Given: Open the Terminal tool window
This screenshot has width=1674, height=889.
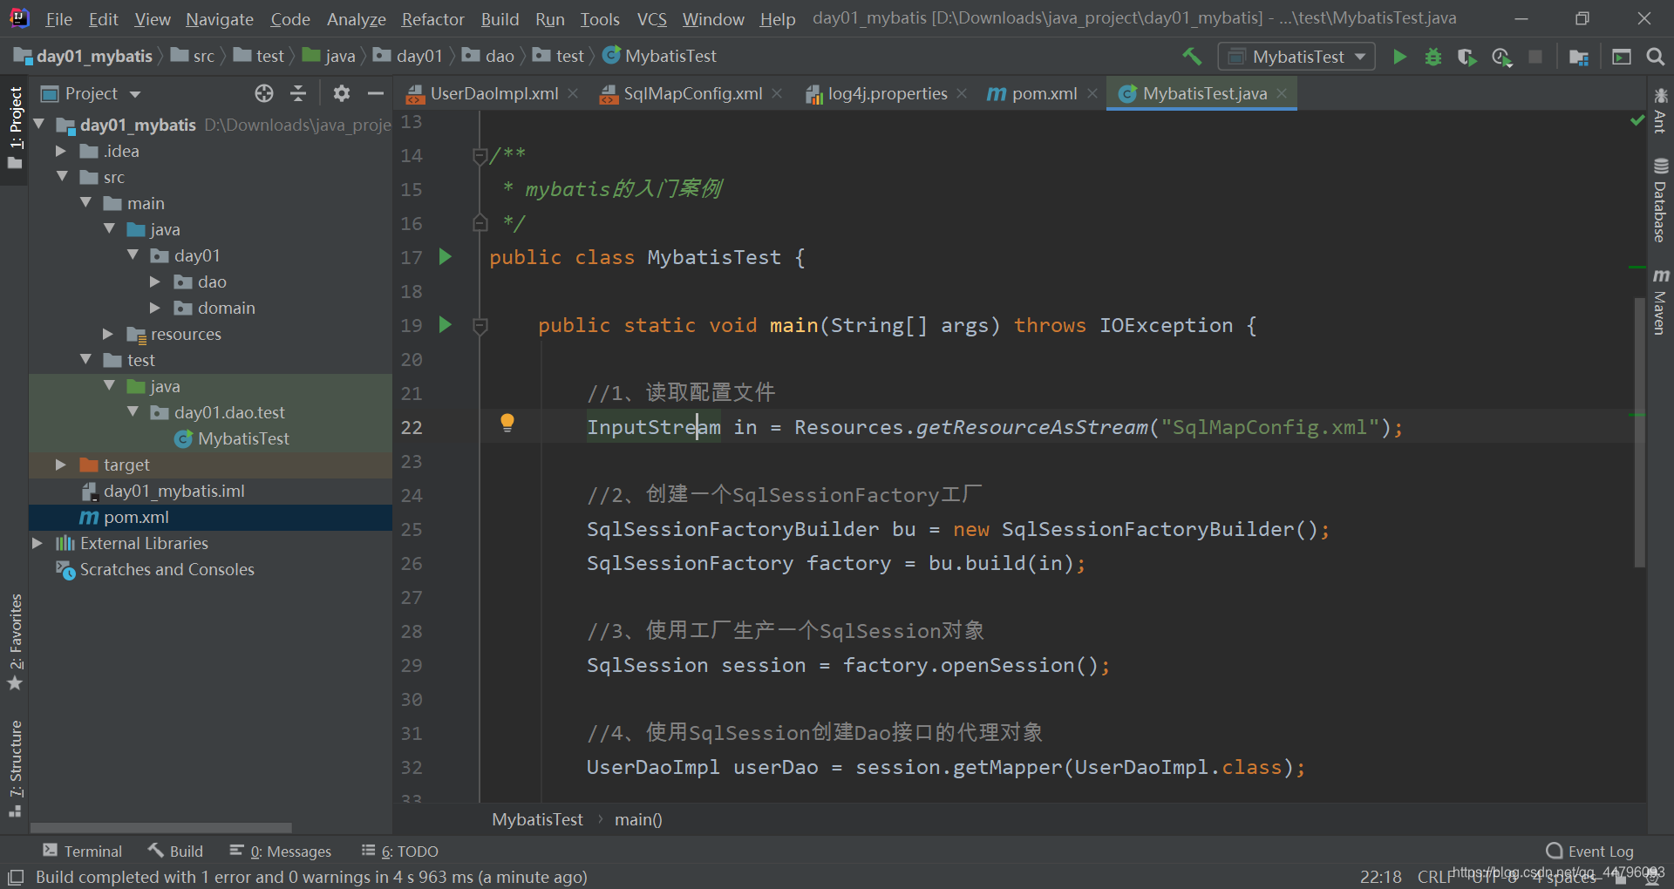Looking at the screenshot, I should point(83,851).
